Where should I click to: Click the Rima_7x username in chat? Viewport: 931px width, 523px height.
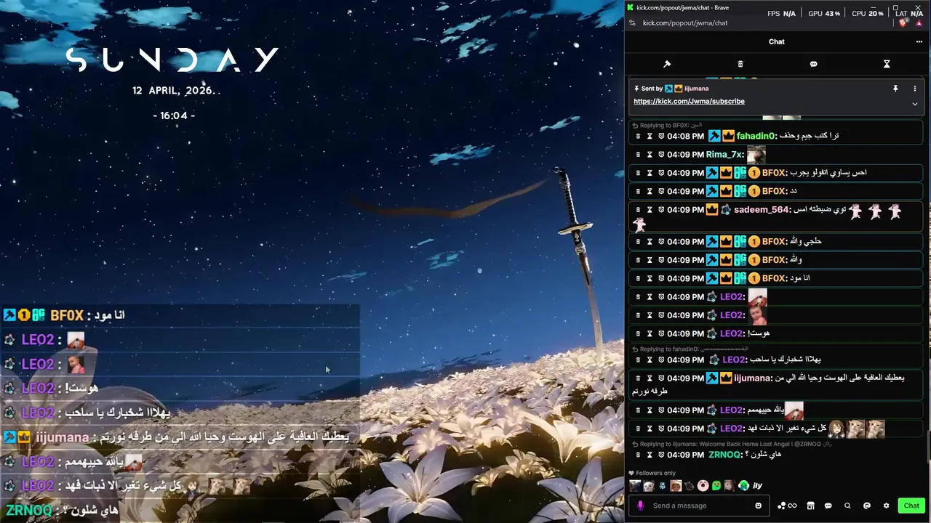click(x=724, y=155)
